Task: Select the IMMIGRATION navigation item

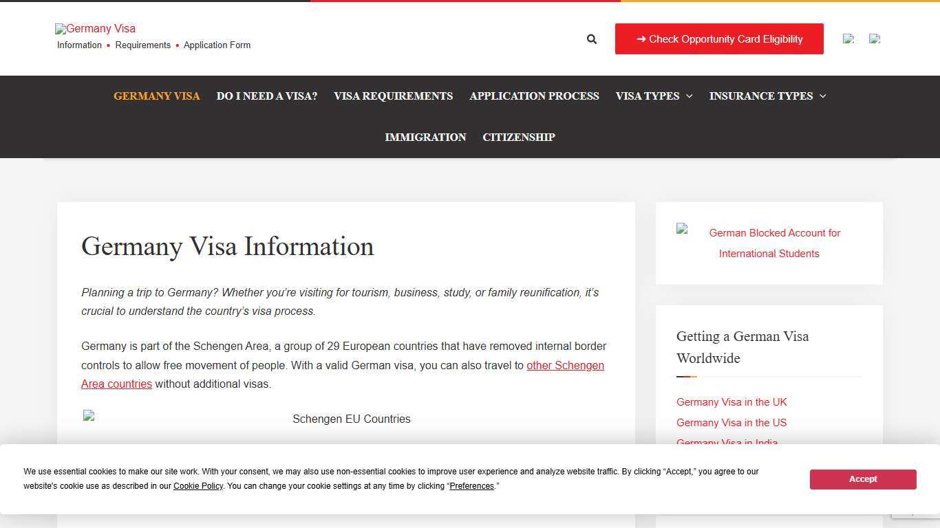Action: pos(425,137)
